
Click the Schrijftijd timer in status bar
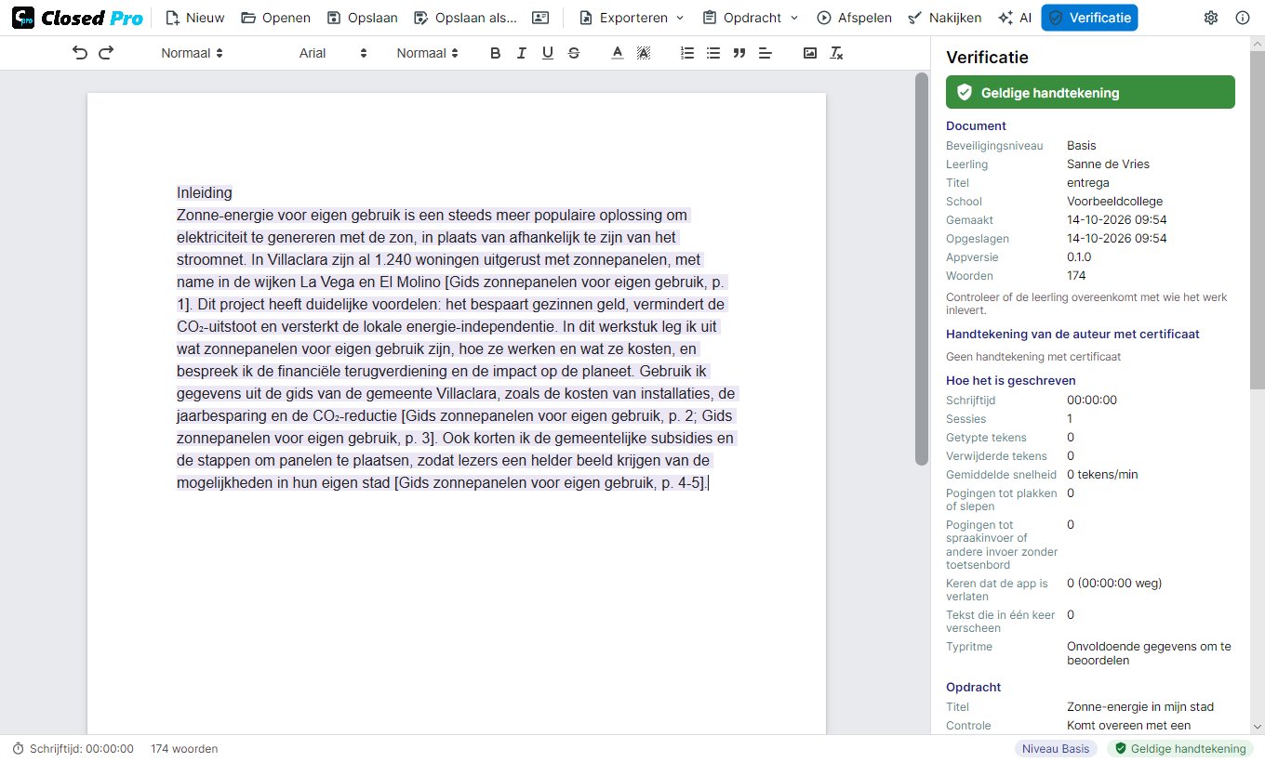point(73,748)
